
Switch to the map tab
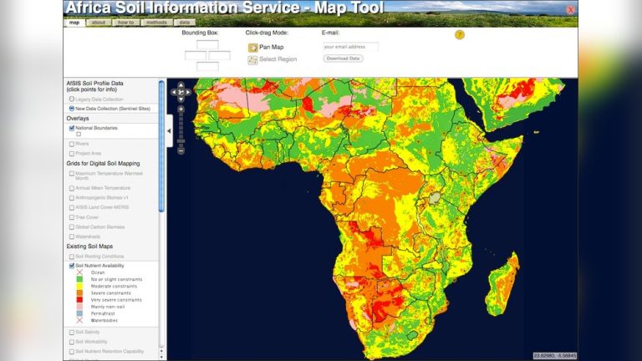click(74, 23)
